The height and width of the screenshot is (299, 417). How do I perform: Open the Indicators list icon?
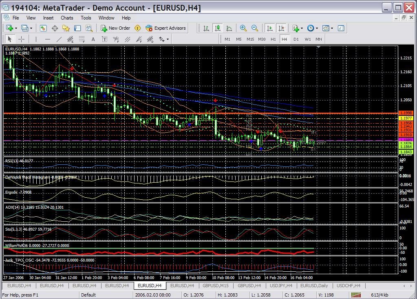click(296, 28)
